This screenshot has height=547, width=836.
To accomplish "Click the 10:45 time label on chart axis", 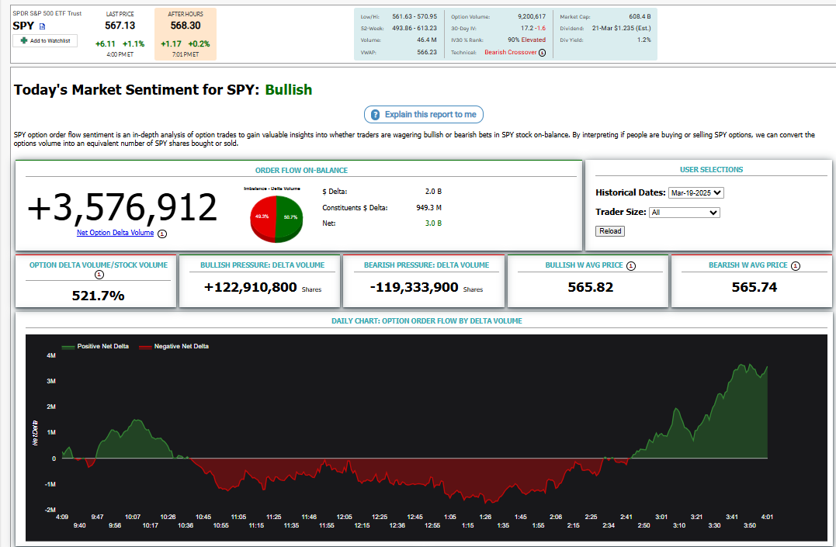I will [203, 518].
